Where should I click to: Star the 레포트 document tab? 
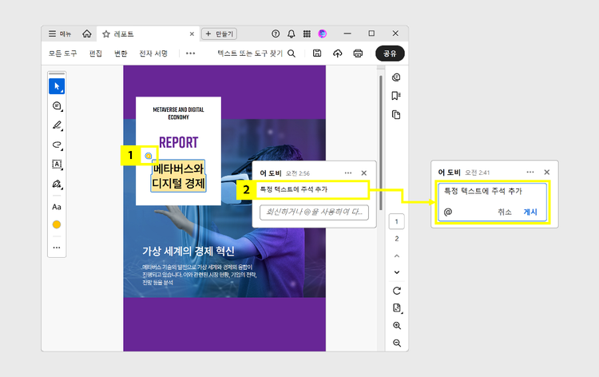(x=105, y=34)
